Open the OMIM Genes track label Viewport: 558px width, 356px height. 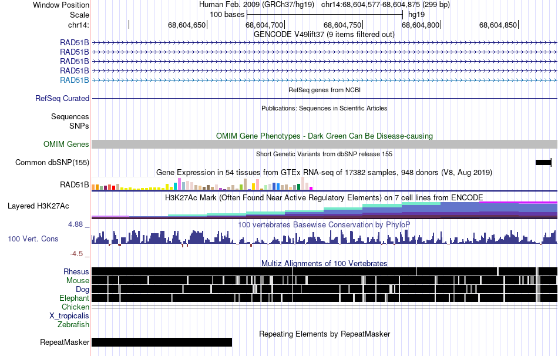[x=66, y=144]
